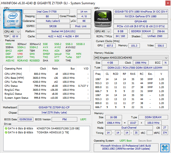Click the green check icon next to TOSHIBA drive
The height and width of the screenshot is (153, 171).
tap(6, 133)
